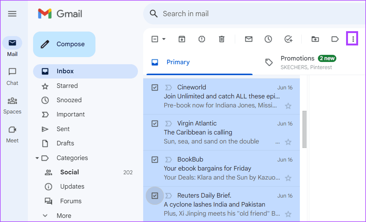Click the "2 new" Promotions badge

(327, 58)
